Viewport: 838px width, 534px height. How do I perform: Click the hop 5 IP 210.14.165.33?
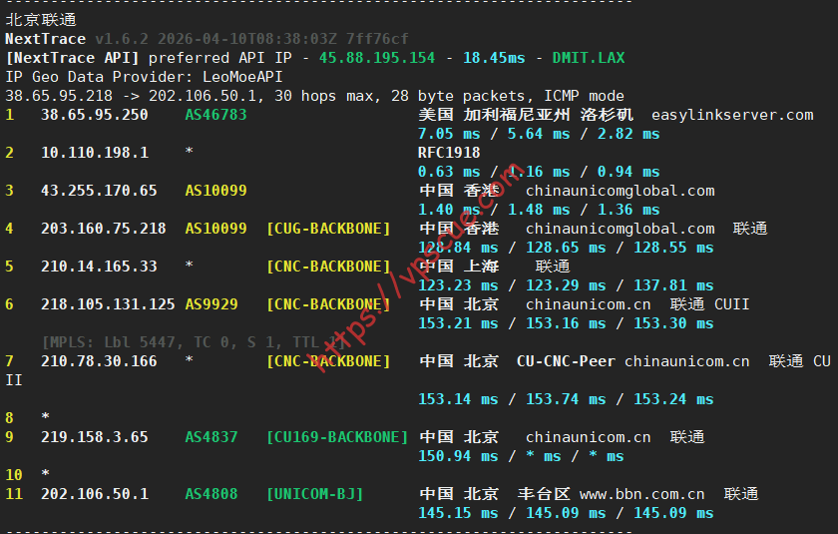point(99,267)
